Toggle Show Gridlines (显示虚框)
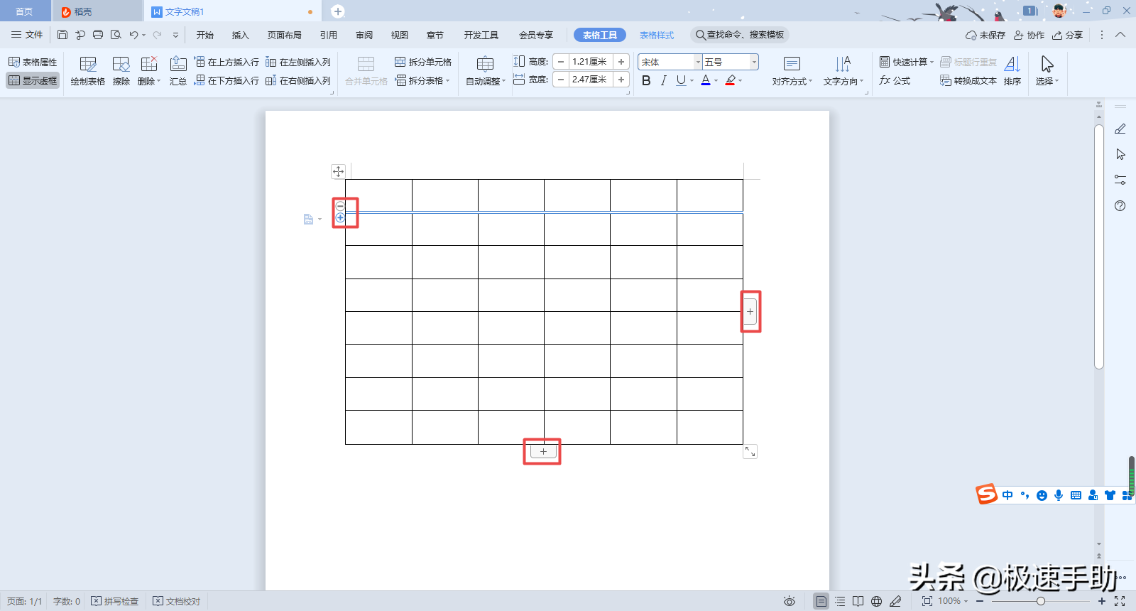 point(33,80)
